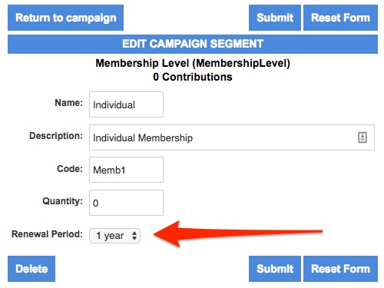
Task: Delete this campaign segment
Action: coord(31,269)
